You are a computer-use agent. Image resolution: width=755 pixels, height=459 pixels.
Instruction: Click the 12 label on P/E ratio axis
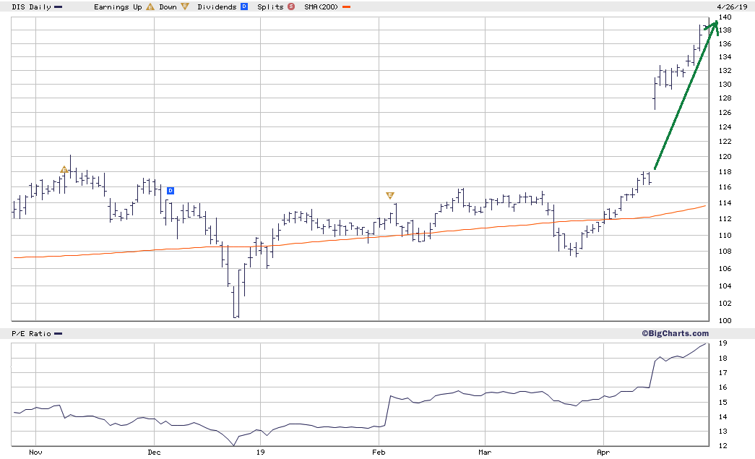(x=722, y=445)
